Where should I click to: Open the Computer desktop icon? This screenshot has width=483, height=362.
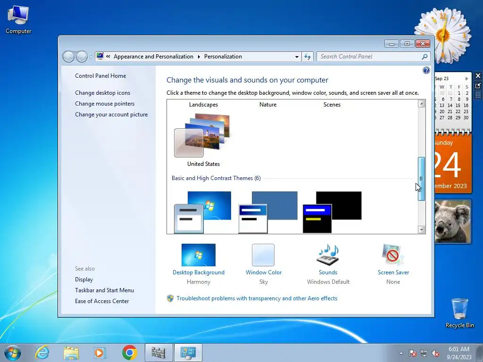(x=18, y=19)
